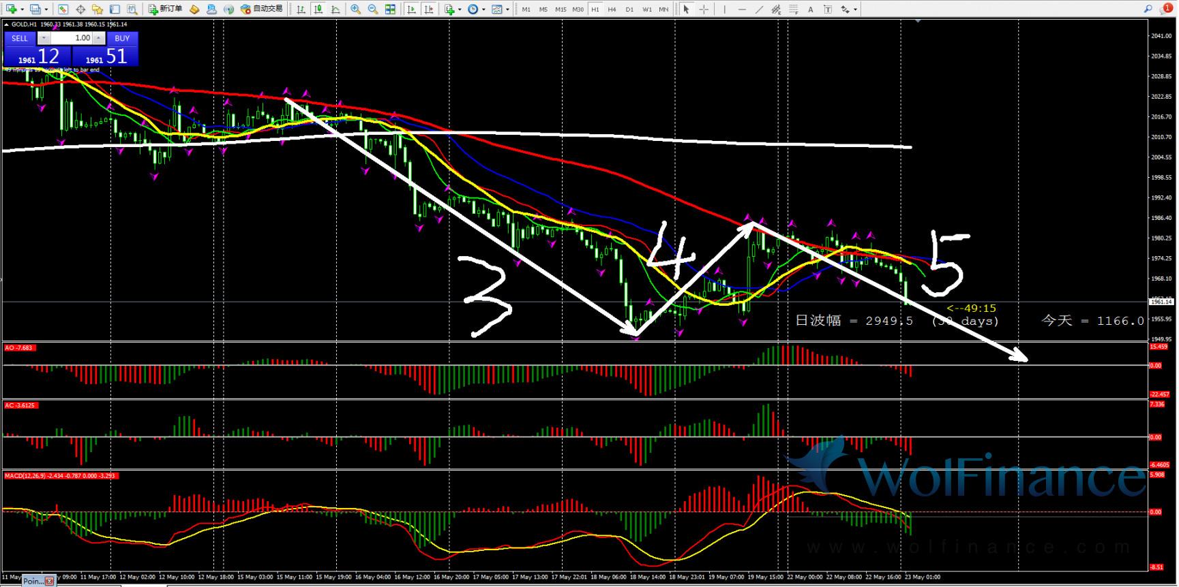This screenshot has height=587, width=1179.
Task: Expand the profiles dropdown arrow
Action: [46, 10]
